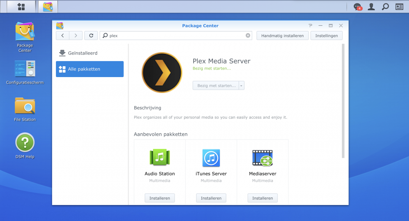Click the Package Center vertical scrollbar
Viewport: 409px width, 221px height.
(x=343, y=101)
